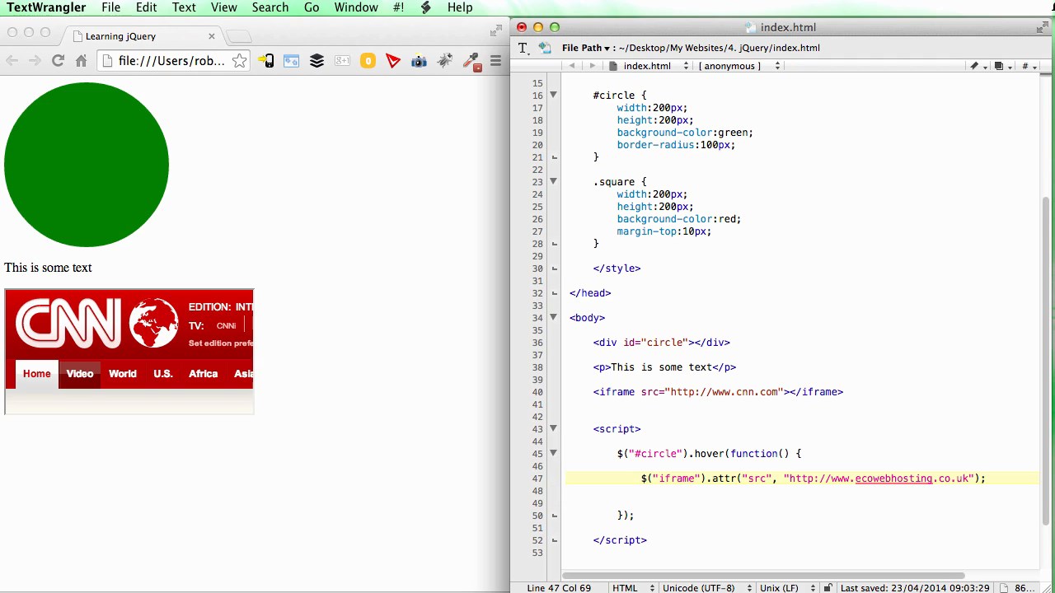Click the document icon beside File Path
The width and height of the screenshot is (1055, 593).
[545, 48]
